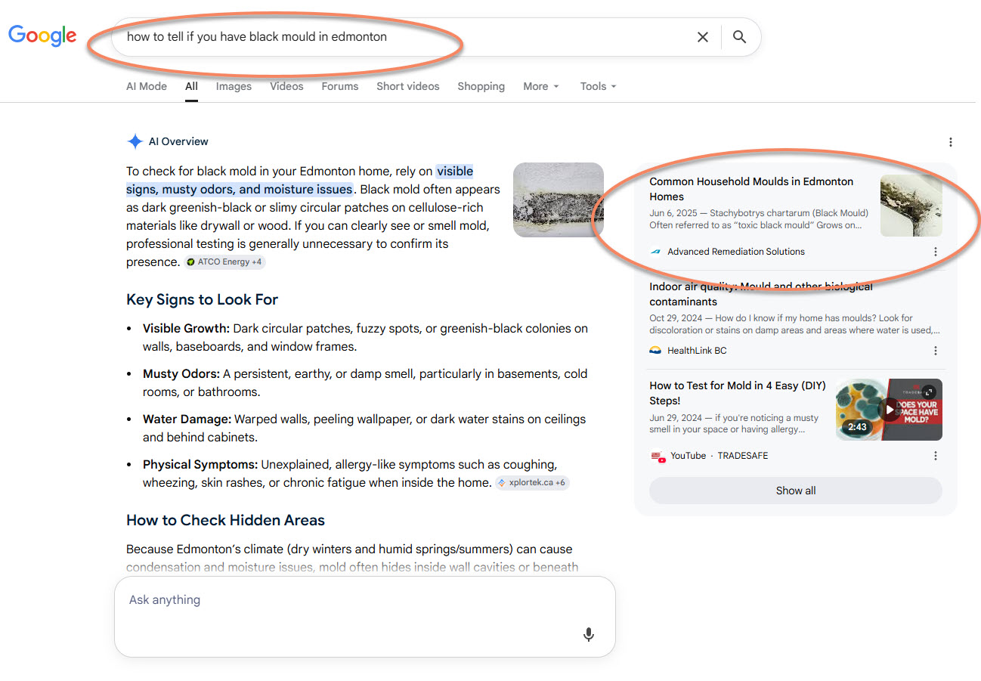Screen dimensions: 981x681
Task: Click the microphone icon in Ask anything box
Action: (x=589, y=635)
